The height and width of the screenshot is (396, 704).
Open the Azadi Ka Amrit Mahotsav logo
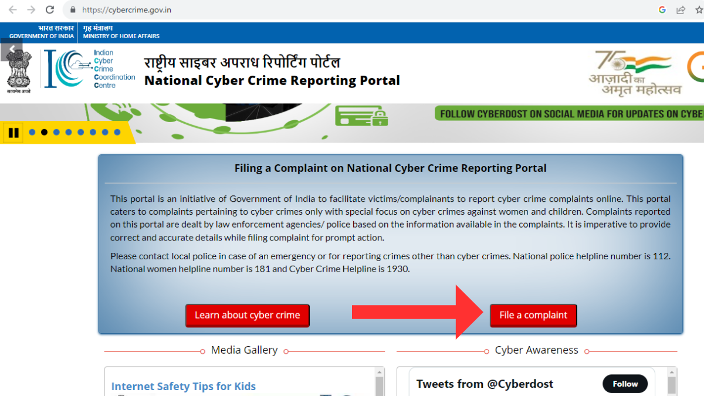635,73
